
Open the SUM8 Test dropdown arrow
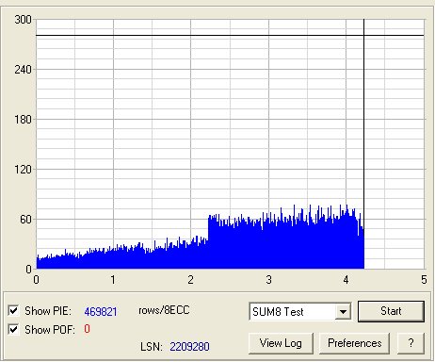point(343,312)
